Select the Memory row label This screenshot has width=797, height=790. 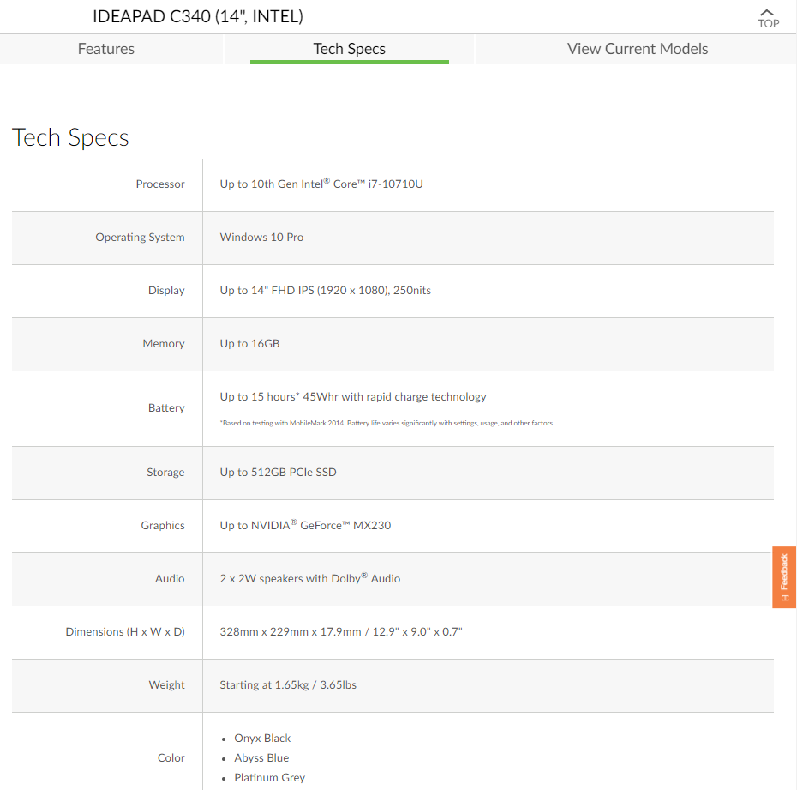click(x=164, y=343)
